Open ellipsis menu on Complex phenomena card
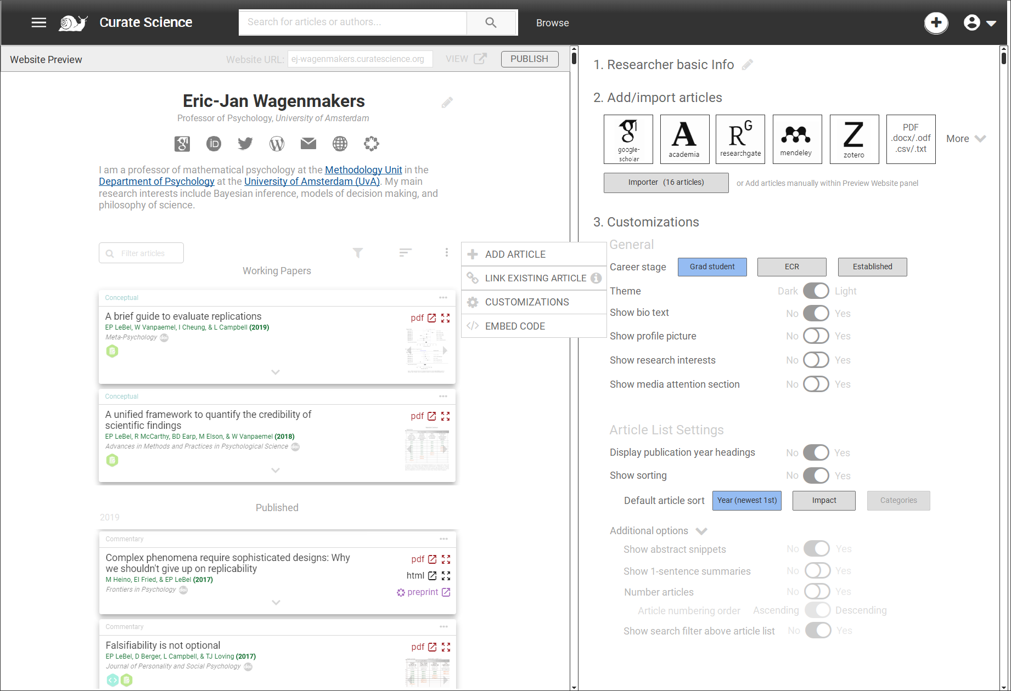This screenshot has height=691, width=1011. [443, 539]
